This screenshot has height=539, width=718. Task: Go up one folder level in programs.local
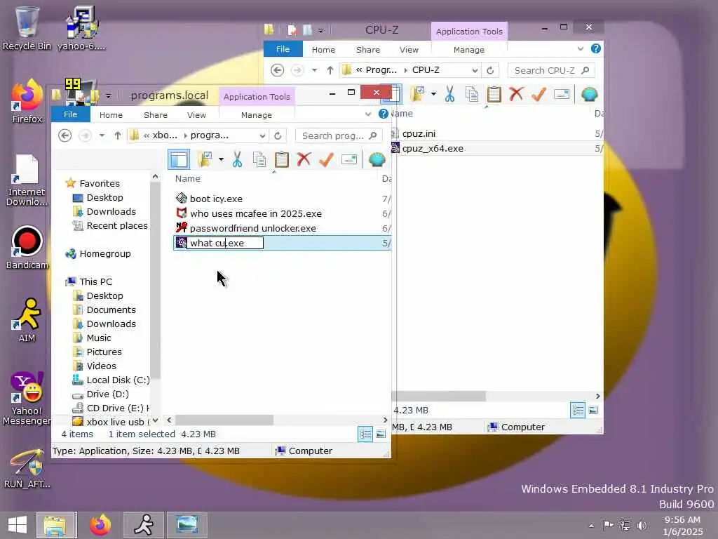pos(118,135)
